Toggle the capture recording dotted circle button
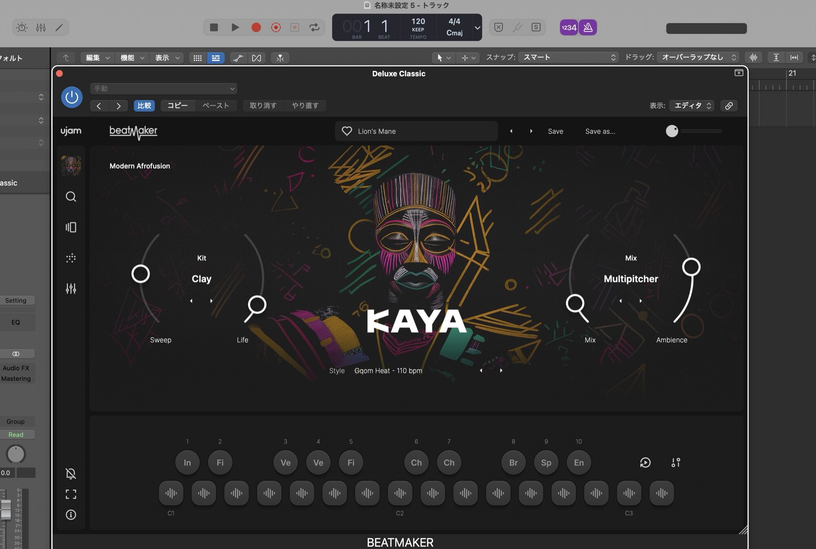816x549 pixels. (276, 27)
